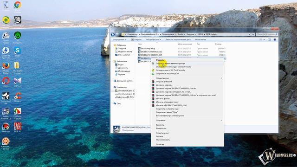Open the 'Общий доступ' toolbar dropdown
The image size is (297, 167).
[x=153, y=39]
